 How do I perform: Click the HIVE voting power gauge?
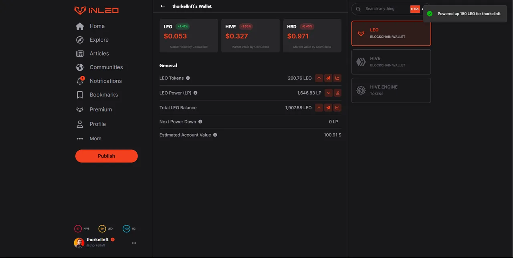click(x=78, y=229)
